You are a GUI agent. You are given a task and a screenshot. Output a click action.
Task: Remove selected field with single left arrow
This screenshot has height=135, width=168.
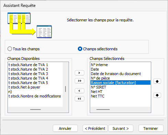(x=80, y=91)
